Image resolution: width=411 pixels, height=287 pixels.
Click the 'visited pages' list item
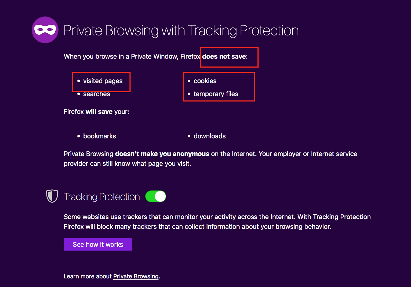click(103, 81)
